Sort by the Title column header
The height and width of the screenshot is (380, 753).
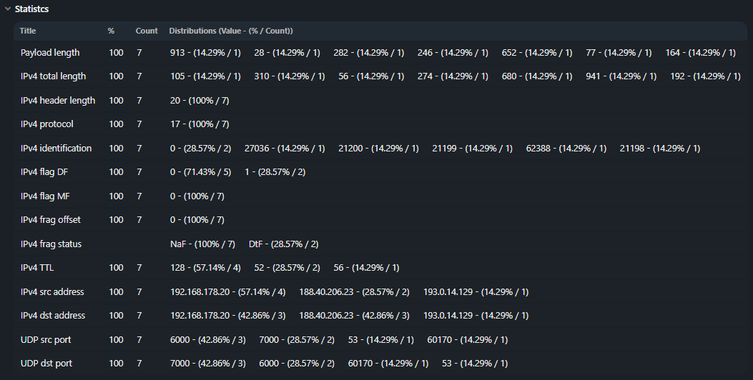(x=28, y=31)
